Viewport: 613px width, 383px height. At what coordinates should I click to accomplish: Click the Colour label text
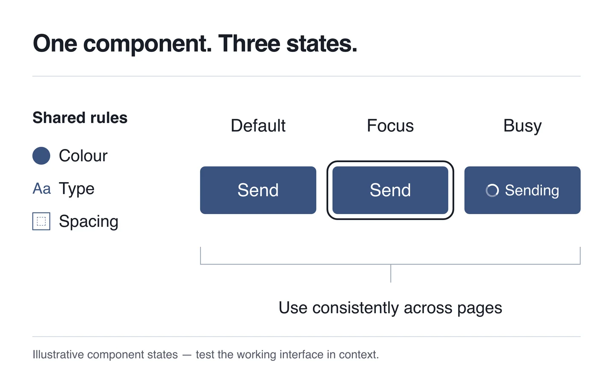83,156
